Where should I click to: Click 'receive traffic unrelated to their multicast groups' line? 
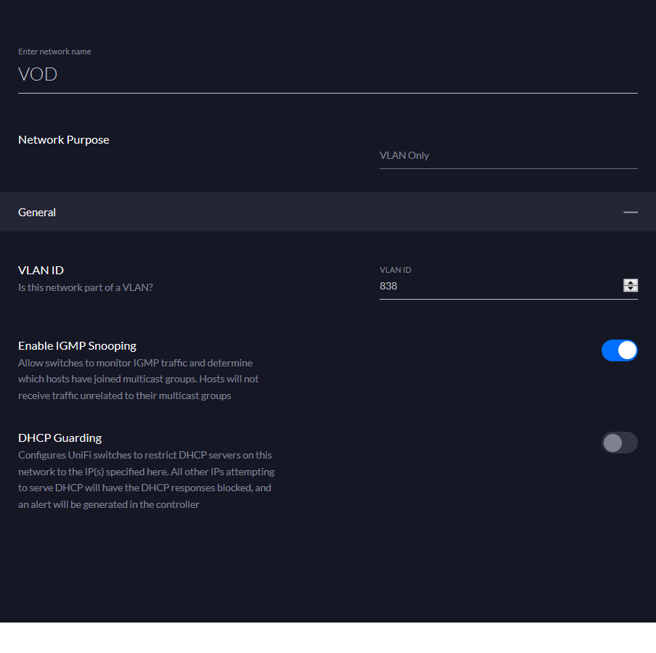click(x=124, y=395)
